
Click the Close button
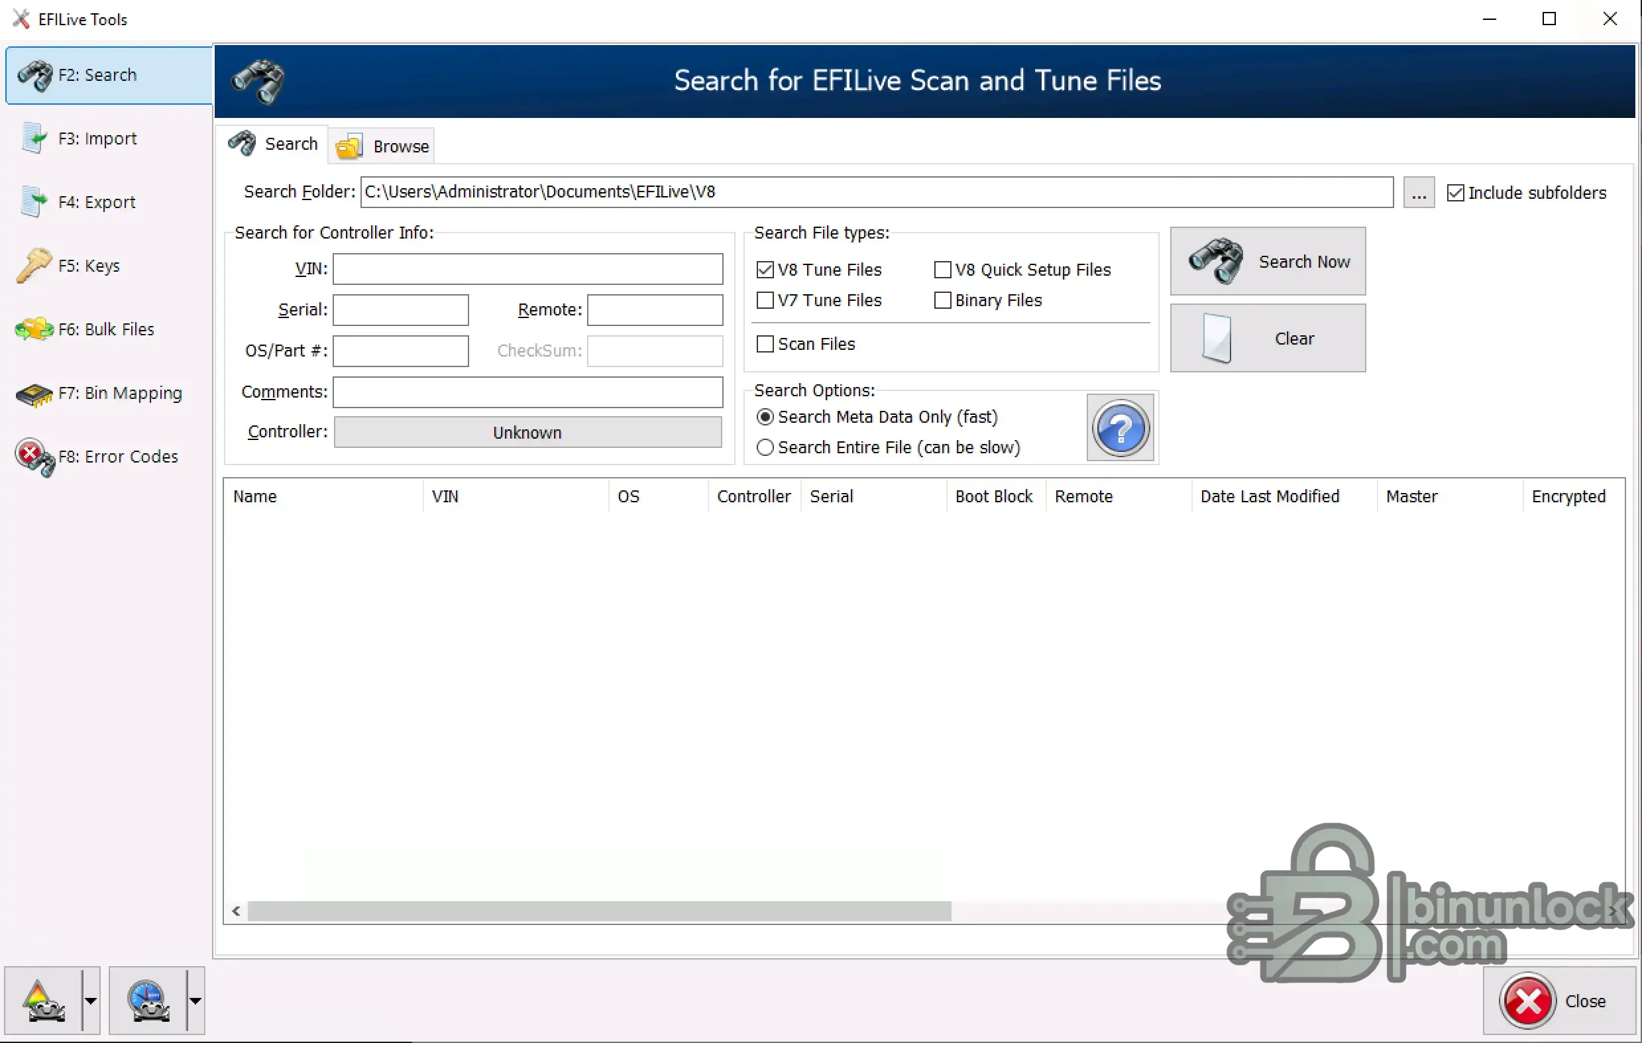pos(1559,1001)
